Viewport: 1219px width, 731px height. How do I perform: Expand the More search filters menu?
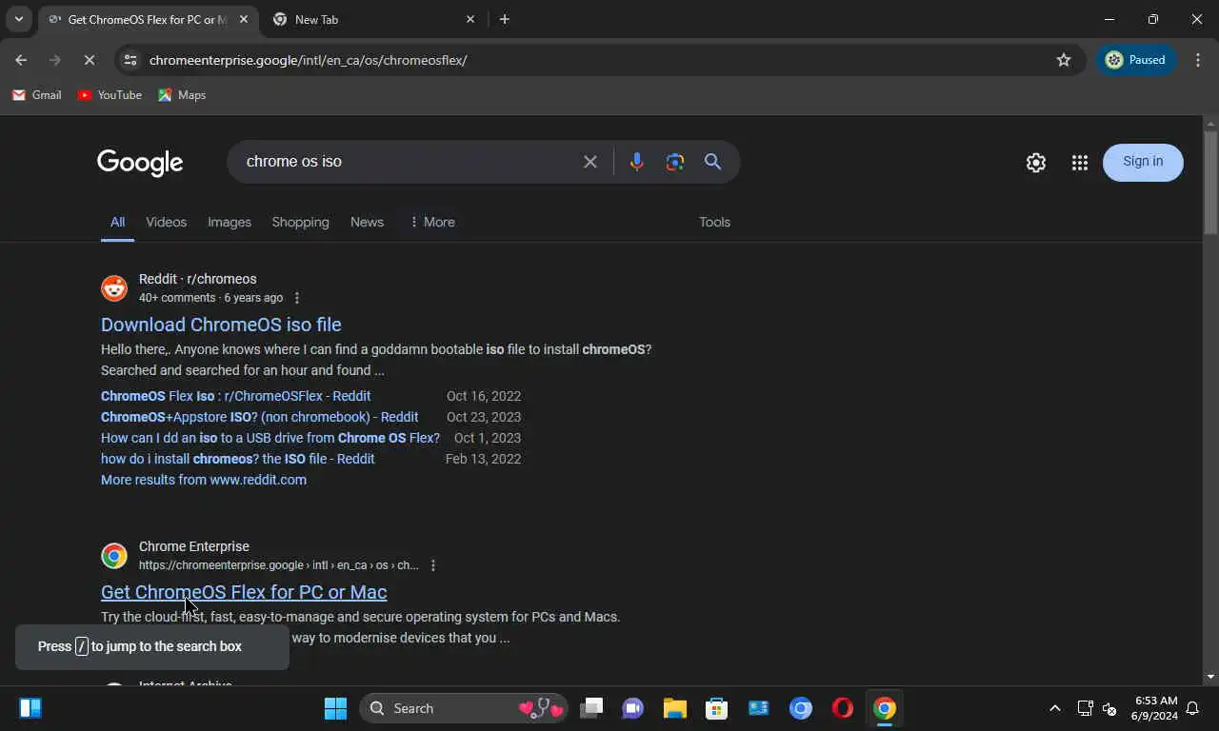pos(431,222)
